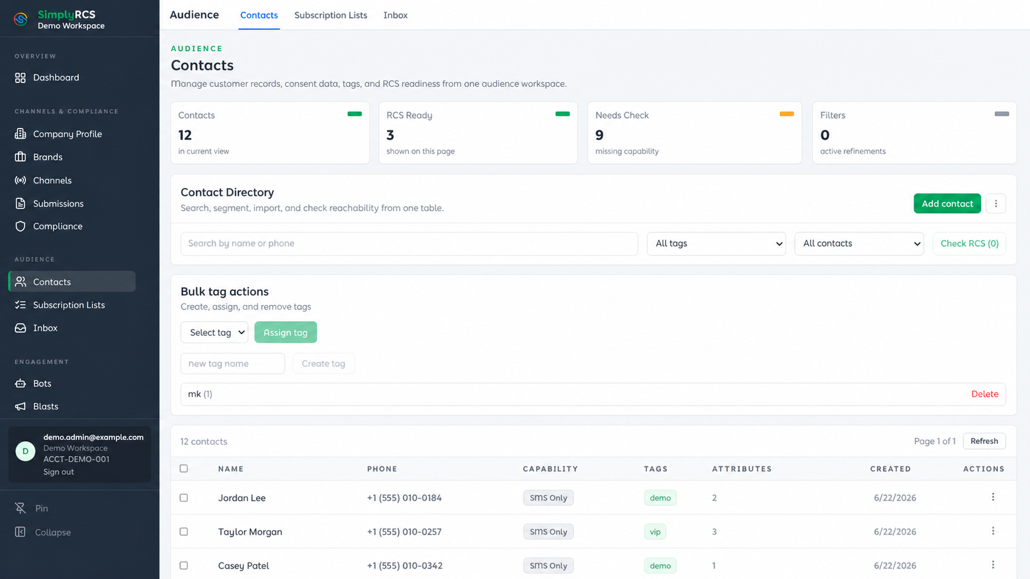1030x579 pixels.
Task: Click the Add contact button
Action: (x=947, y=204)
